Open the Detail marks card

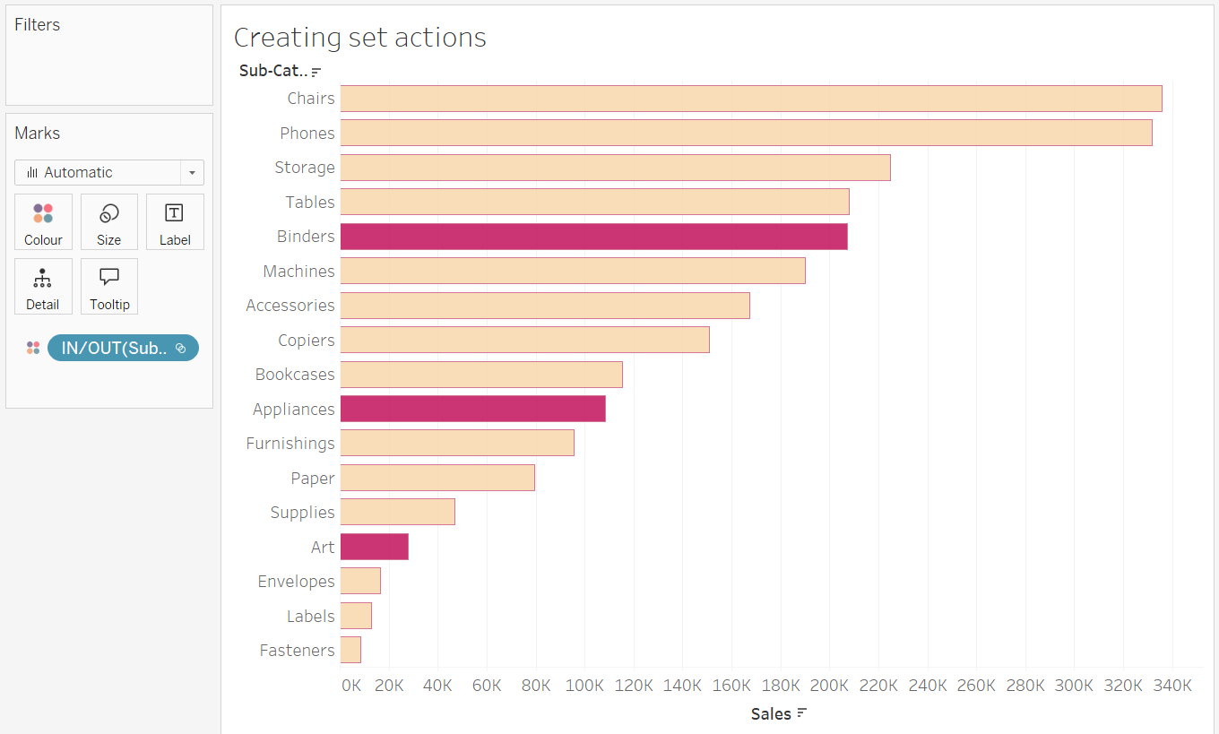pos(43,286)
